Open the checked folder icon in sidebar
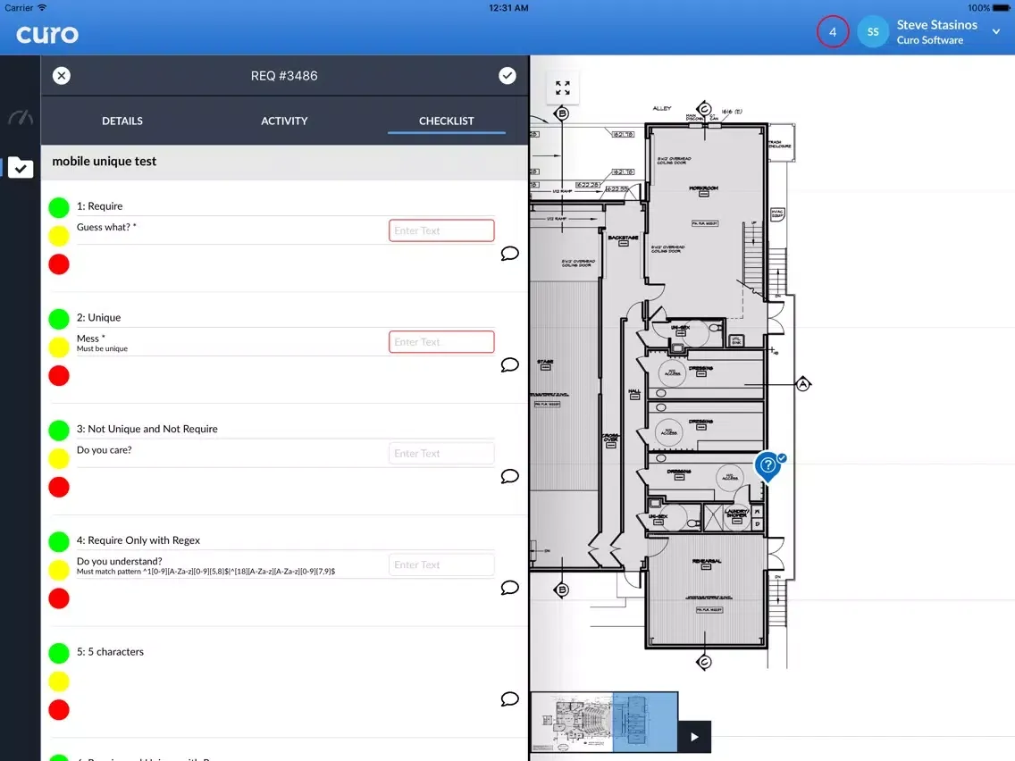Screen dimensions: 1015x761 click(21, 168)
